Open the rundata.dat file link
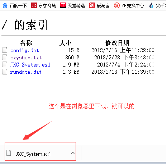Image resolution: width=167 pixels, height=164 pixels. coord(26,72)
